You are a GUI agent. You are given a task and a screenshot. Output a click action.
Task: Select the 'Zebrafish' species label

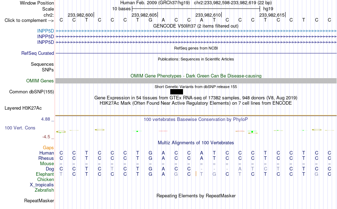click(x=44, y=190)
